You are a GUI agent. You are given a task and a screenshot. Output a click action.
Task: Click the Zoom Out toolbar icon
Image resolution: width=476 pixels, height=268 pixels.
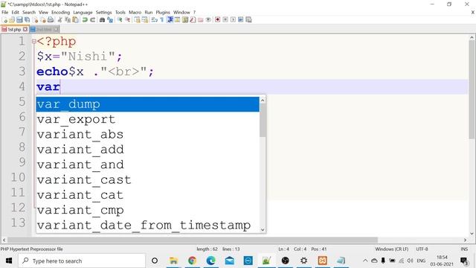(128, 20)
